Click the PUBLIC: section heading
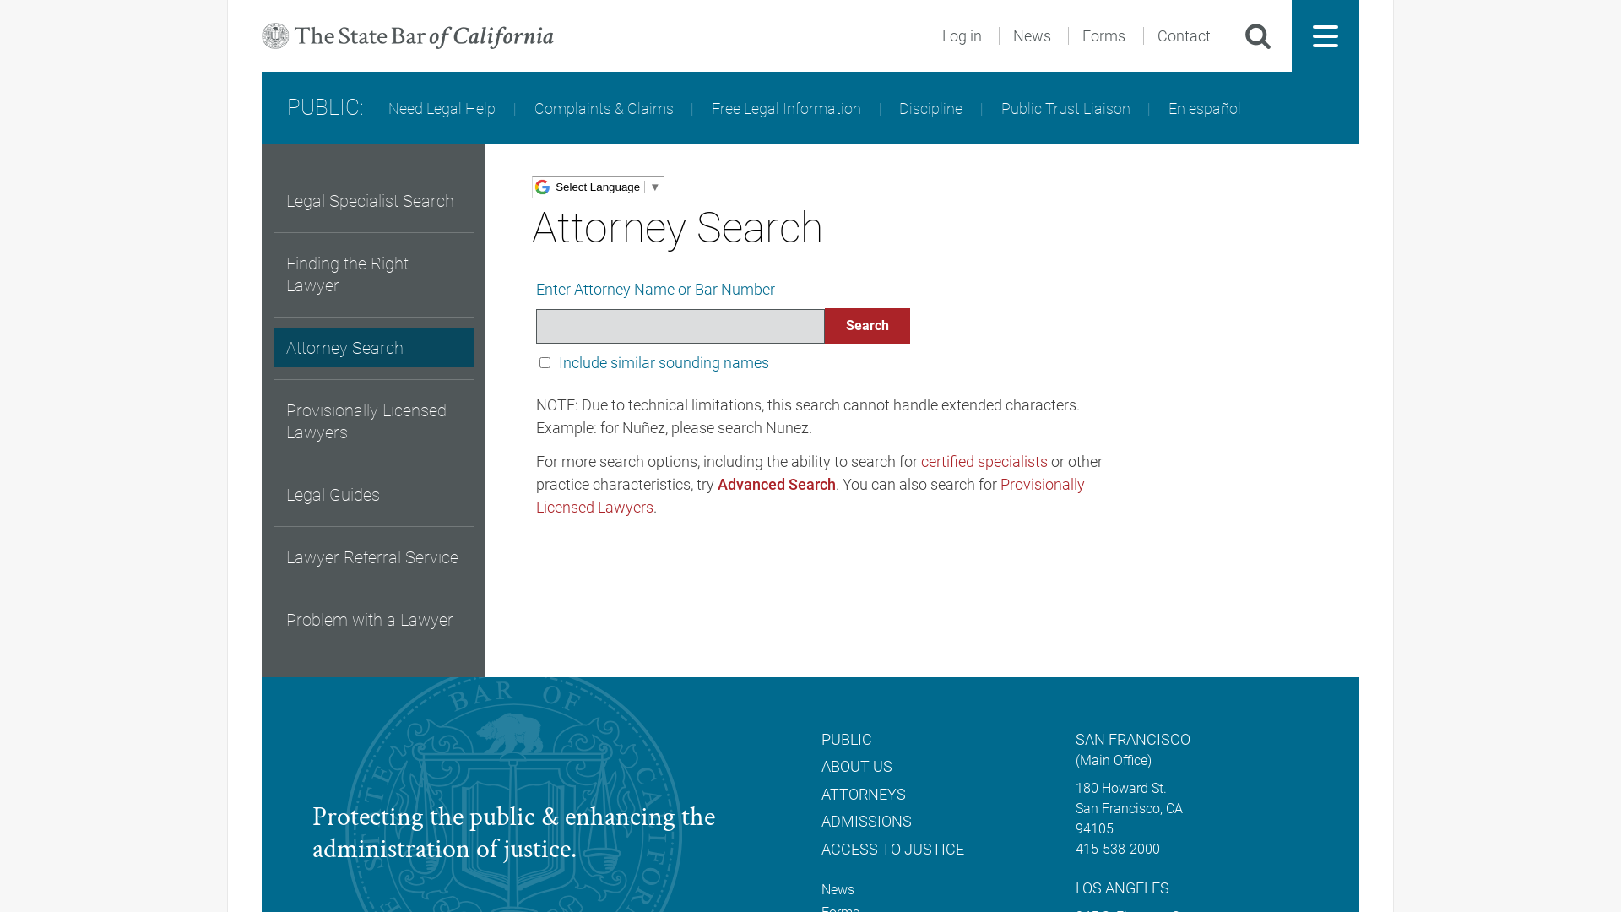The height and width of the screenshot is (912, 1621). tap(325, 107)
